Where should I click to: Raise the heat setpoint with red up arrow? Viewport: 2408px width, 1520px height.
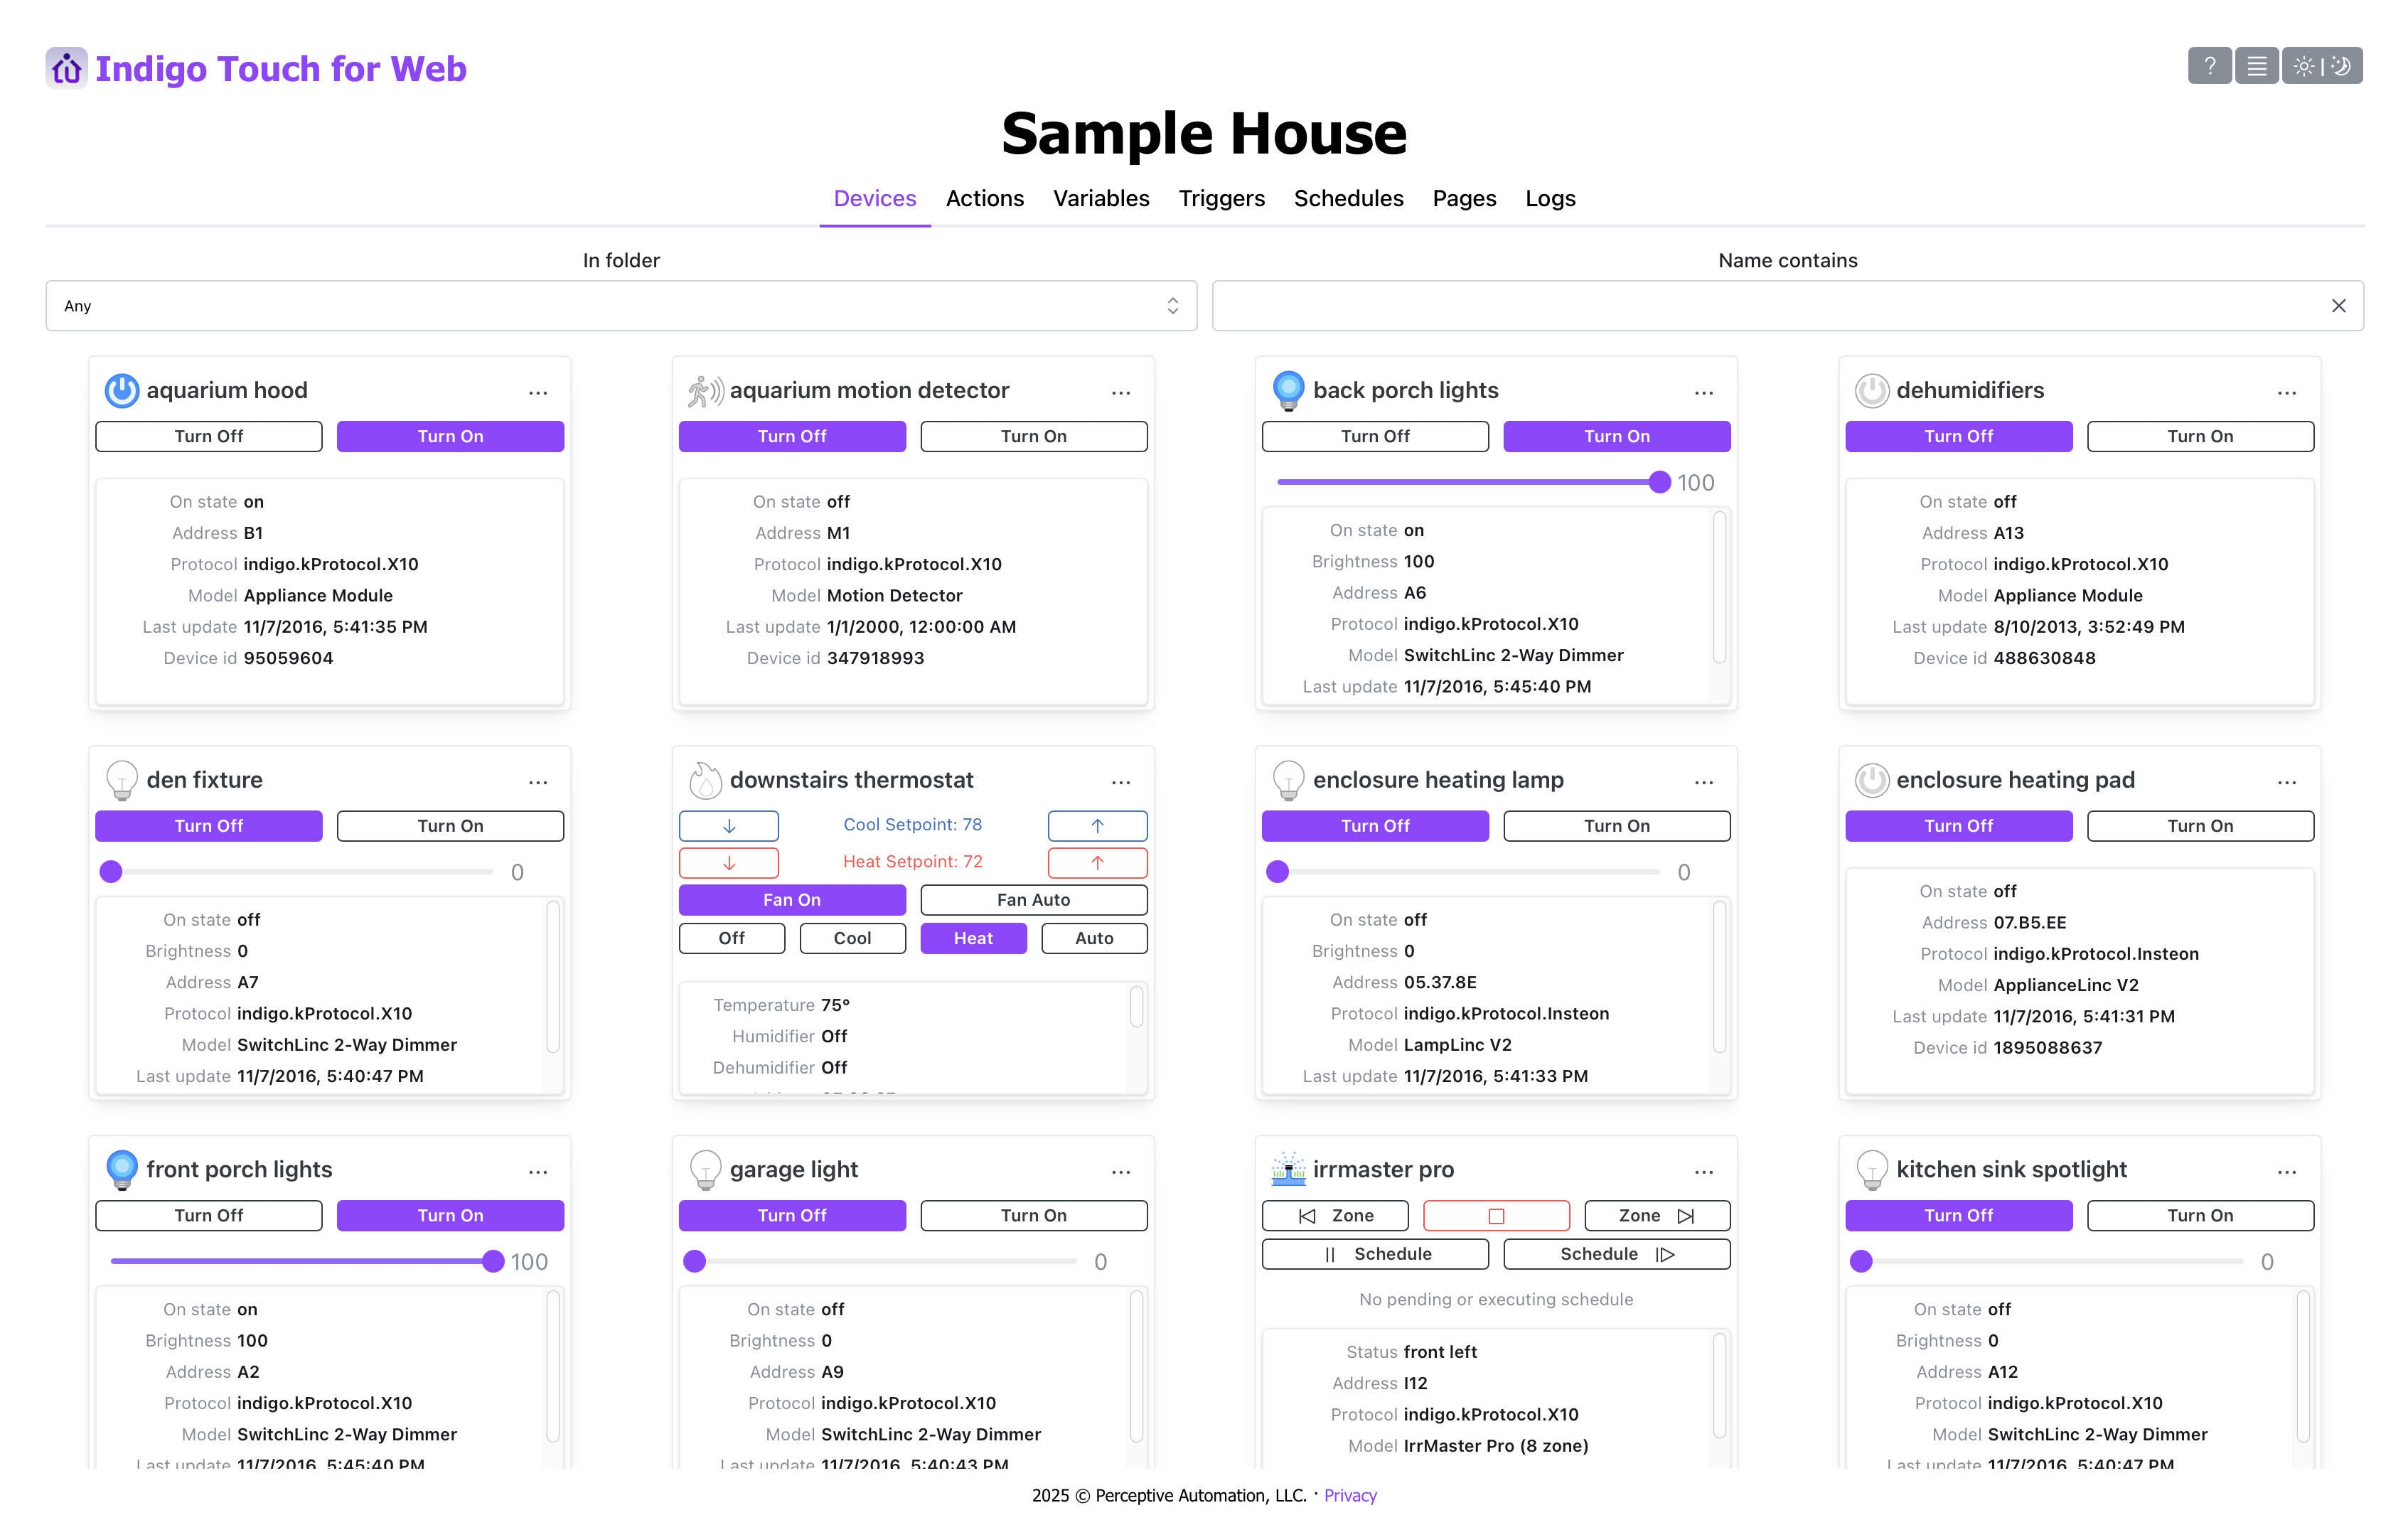(x=1097, y=863)
